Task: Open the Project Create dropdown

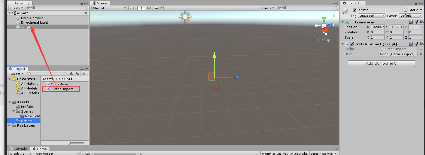Action: 17,74
